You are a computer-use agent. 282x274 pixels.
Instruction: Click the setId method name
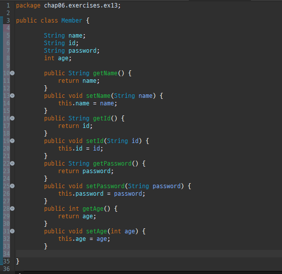point(95,141)
